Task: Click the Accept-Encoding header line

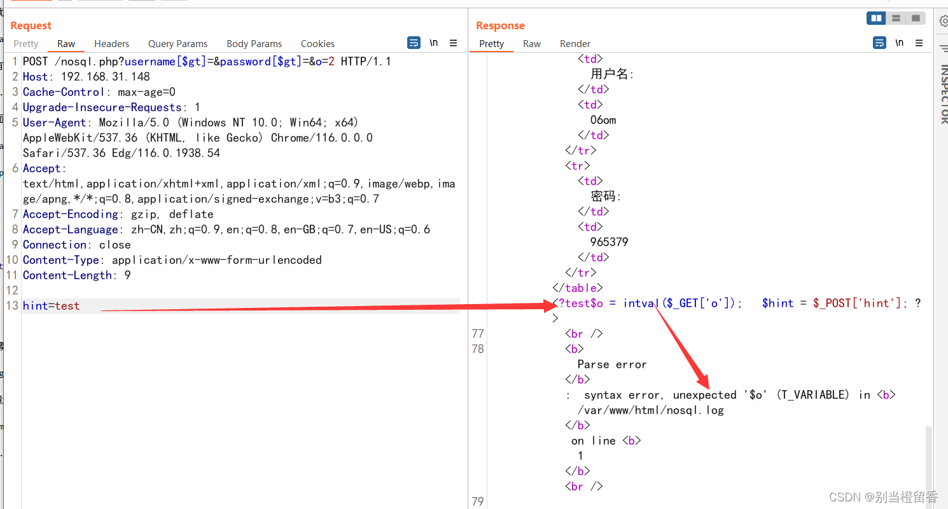Action: click(x=118, y=214)
